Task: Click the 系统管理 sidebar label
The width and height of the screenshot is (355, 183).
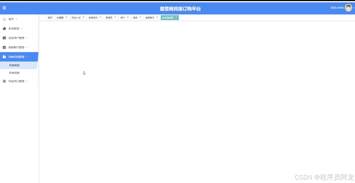Action: (x=14, y=29)
